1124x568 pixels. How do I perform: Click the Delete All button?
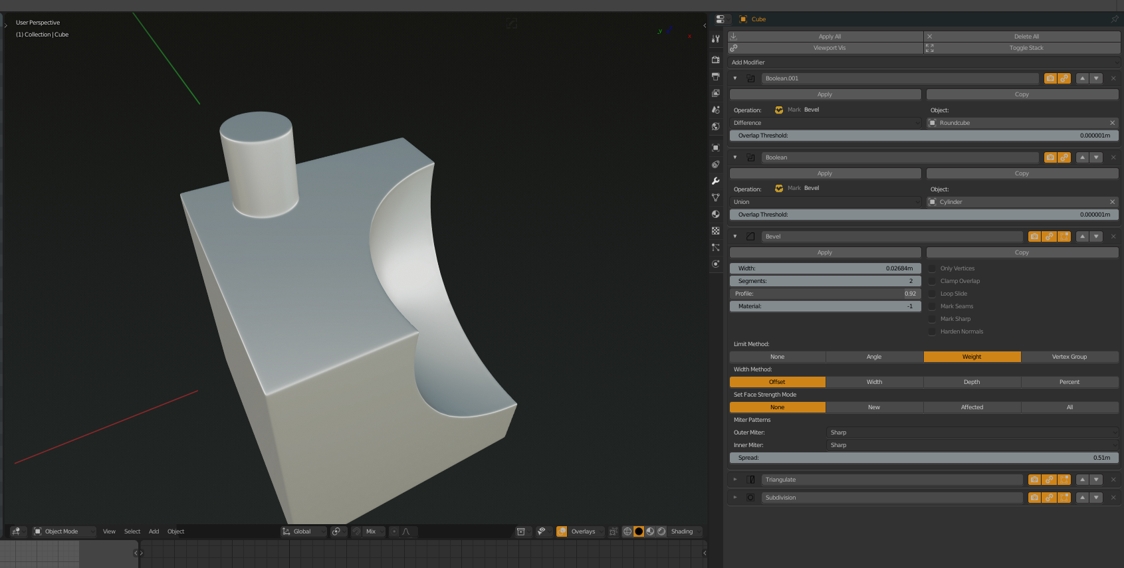(1022, 37)
